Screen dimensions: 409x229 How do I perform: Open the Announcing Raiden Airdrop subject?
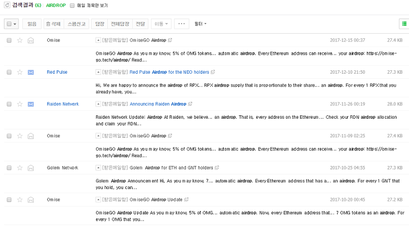tap(158, 104)
